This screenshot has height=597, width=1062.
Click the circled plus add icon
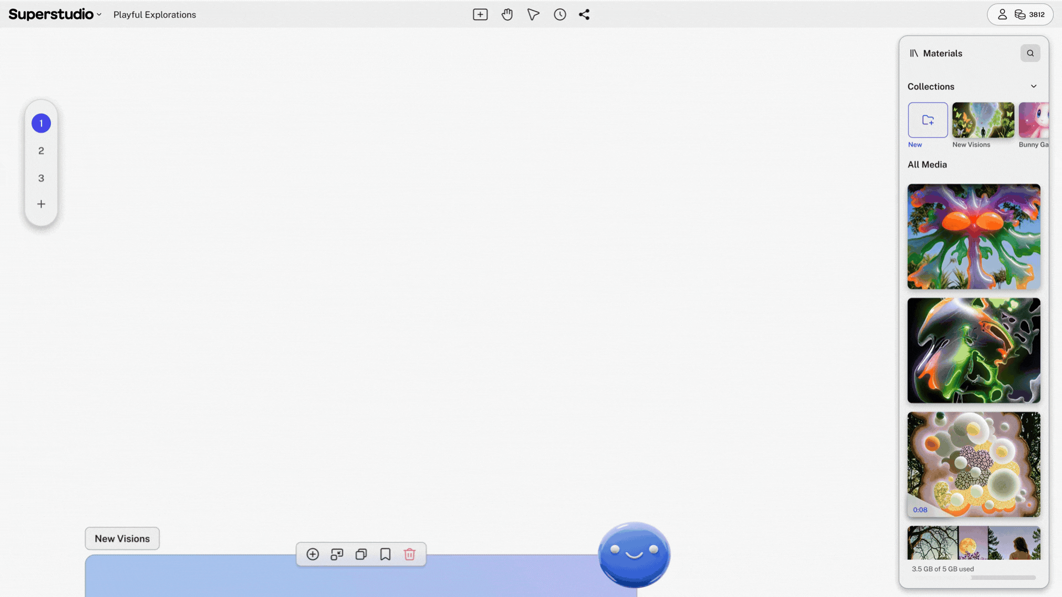tap(313, 554)
